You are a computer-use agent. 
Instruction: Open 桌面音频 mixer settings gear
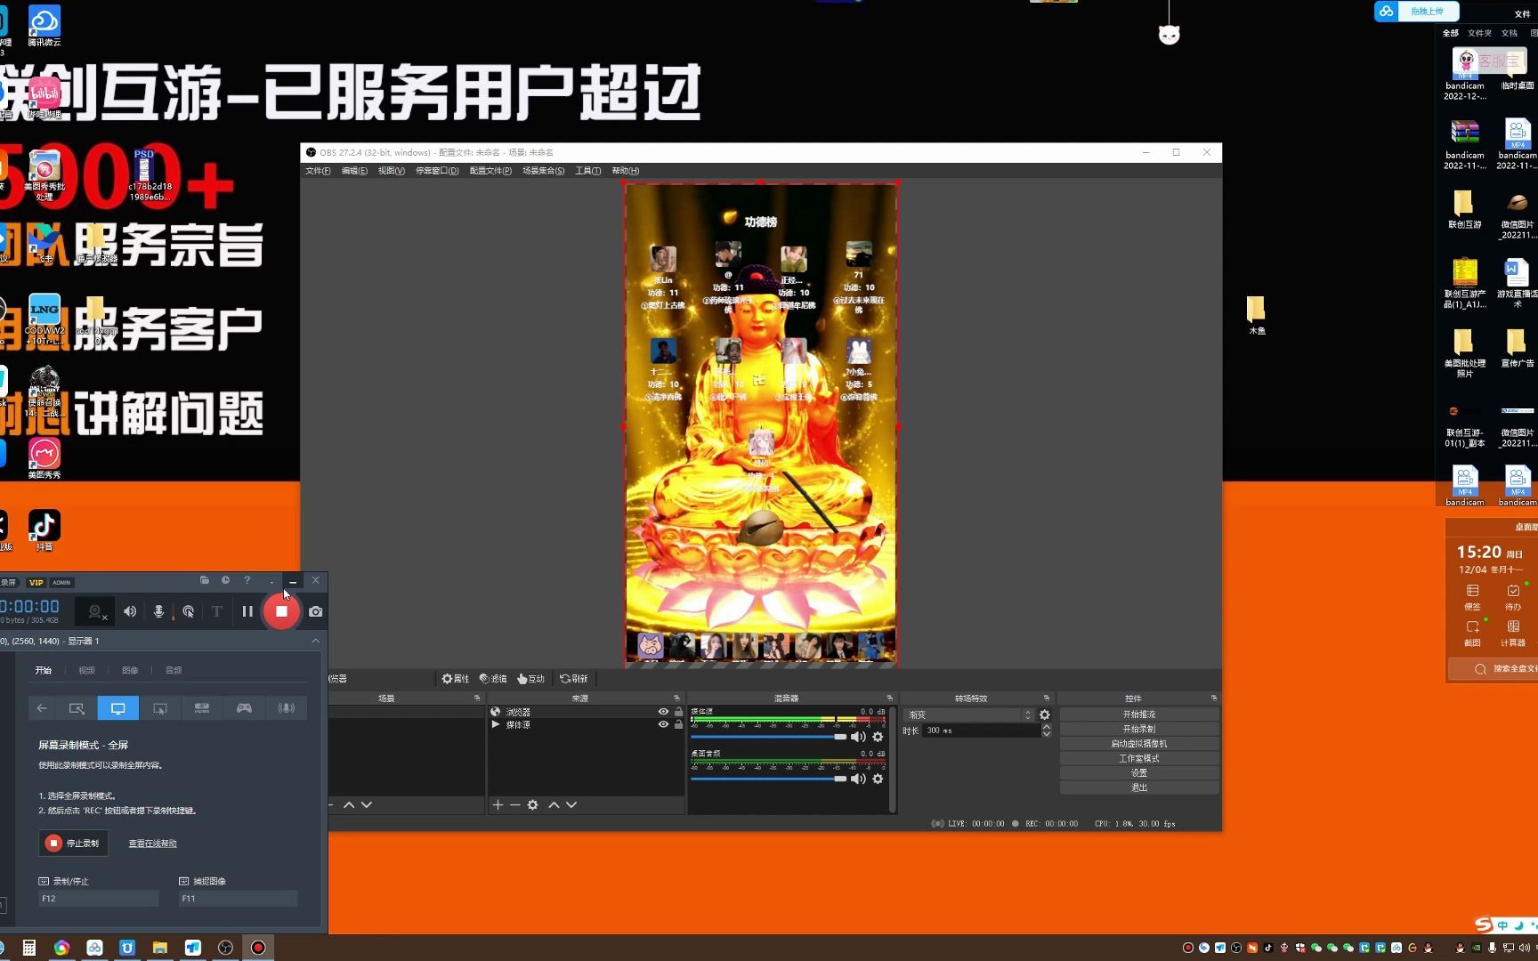click(878, 779)
